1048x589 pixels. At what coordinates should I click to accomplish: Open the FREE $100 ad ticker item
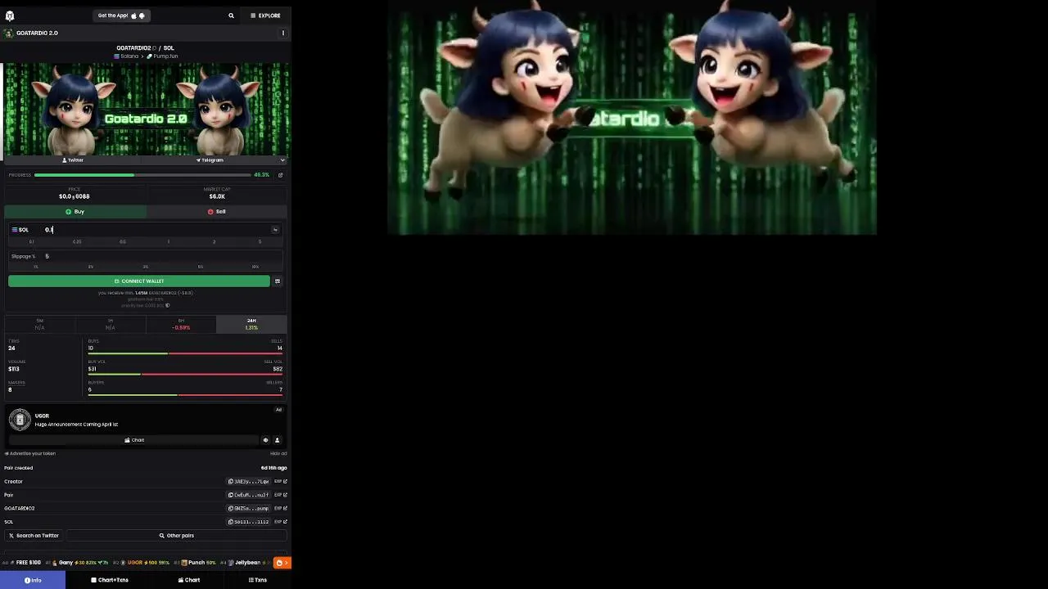tap(22, 563)
